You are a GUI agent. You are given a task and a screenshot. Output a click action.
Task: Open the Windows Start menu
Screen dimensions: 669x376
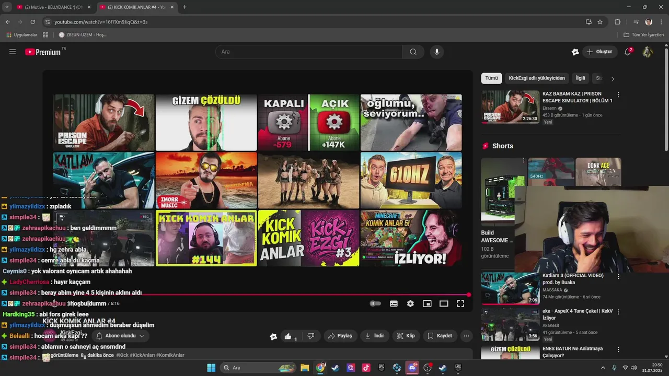coord(211,368)
